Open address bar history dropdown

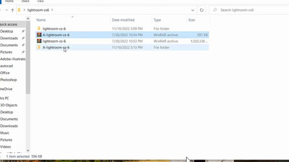pos(193,10)
